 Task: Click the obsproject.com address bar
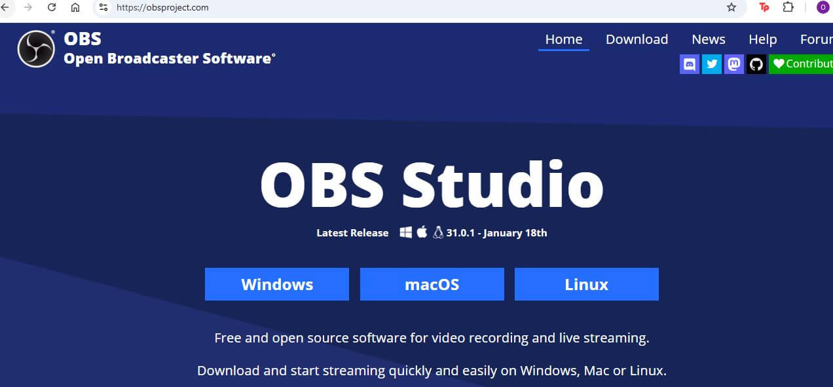coord(419,8)
